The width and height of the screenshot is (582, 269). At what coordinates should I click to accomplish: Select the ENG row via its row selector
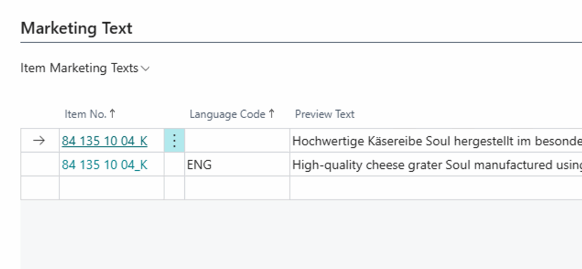[x=40, y=165]
